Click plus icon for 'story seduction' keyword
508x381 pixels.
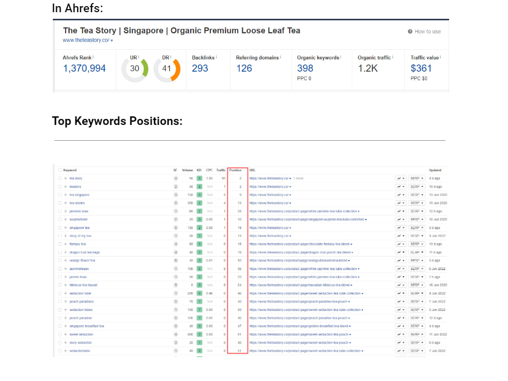pyautogui.click(x=66, y=342)
